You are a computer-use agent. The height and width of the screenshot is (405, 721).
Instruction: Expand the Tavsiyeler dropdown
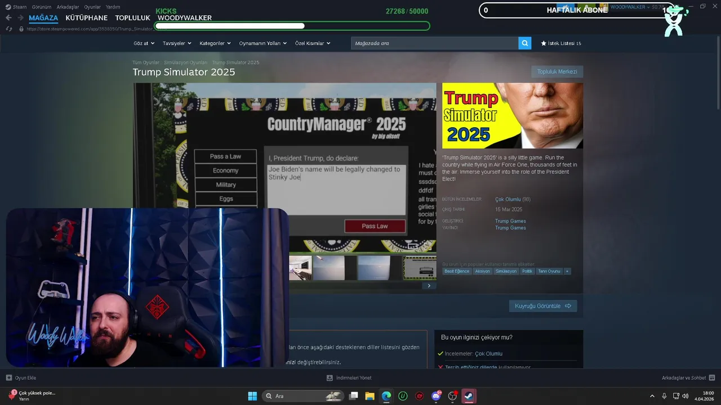pos(177,43)
